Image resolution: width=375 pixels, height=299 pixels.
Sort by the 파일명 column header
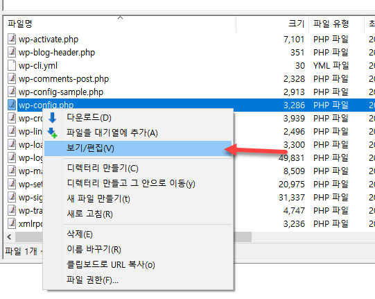[x=120, y=24]
